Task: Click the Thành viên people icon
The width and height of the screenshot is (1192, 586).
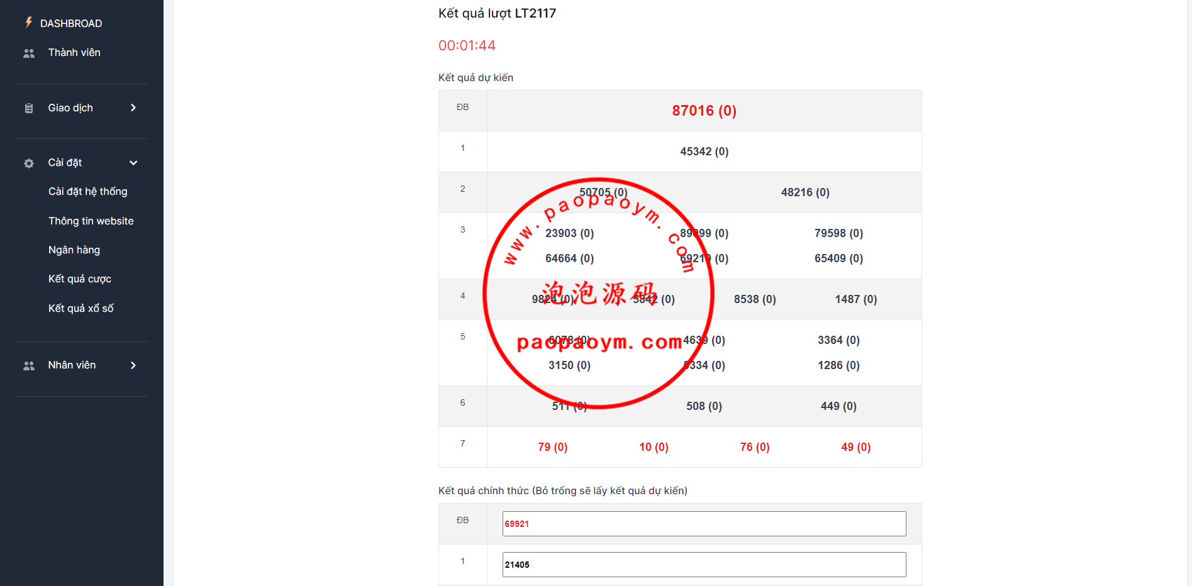Action: coord(29,53)
